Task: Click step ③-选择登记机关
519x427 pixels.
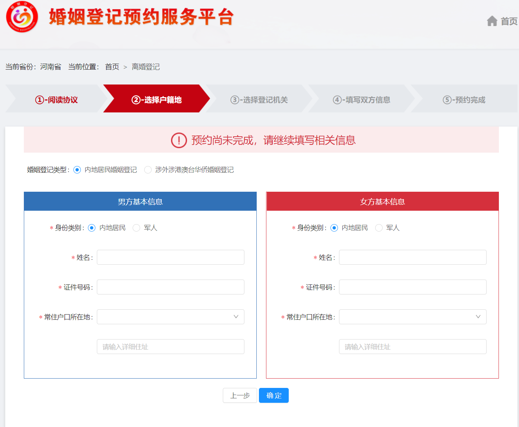Action: tap(259, 100)
